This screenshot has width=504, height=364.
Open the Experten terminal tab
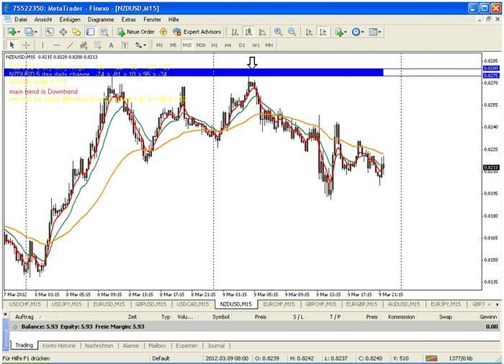pos(187,346)
